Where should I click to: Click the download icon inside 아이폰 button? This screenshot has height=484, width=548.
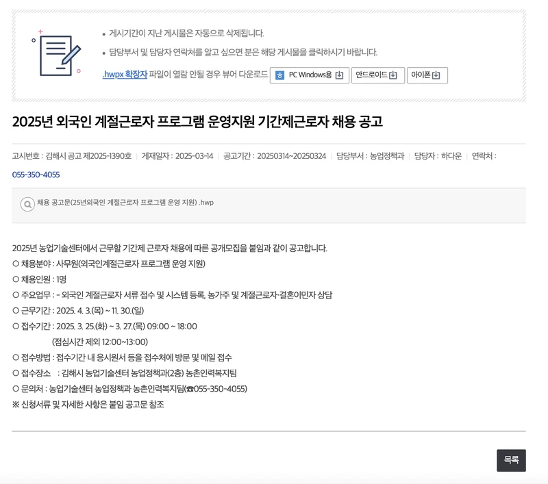coord(437,75)
